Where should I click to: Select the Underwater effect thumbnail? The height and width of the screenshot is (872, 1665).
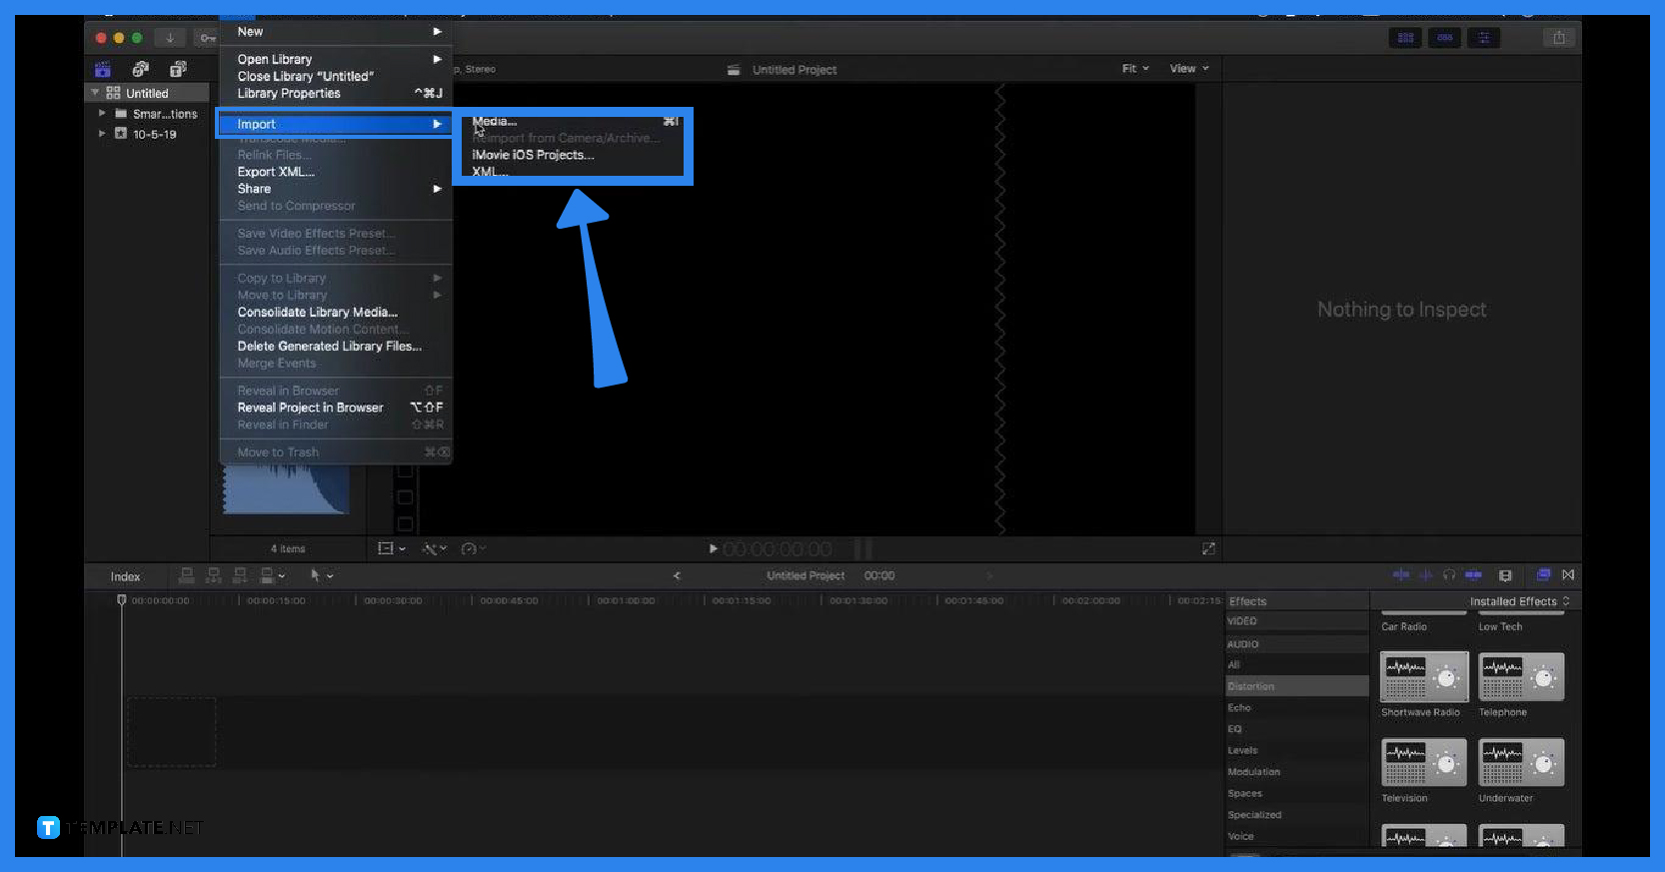click(x=1521, y=763)
